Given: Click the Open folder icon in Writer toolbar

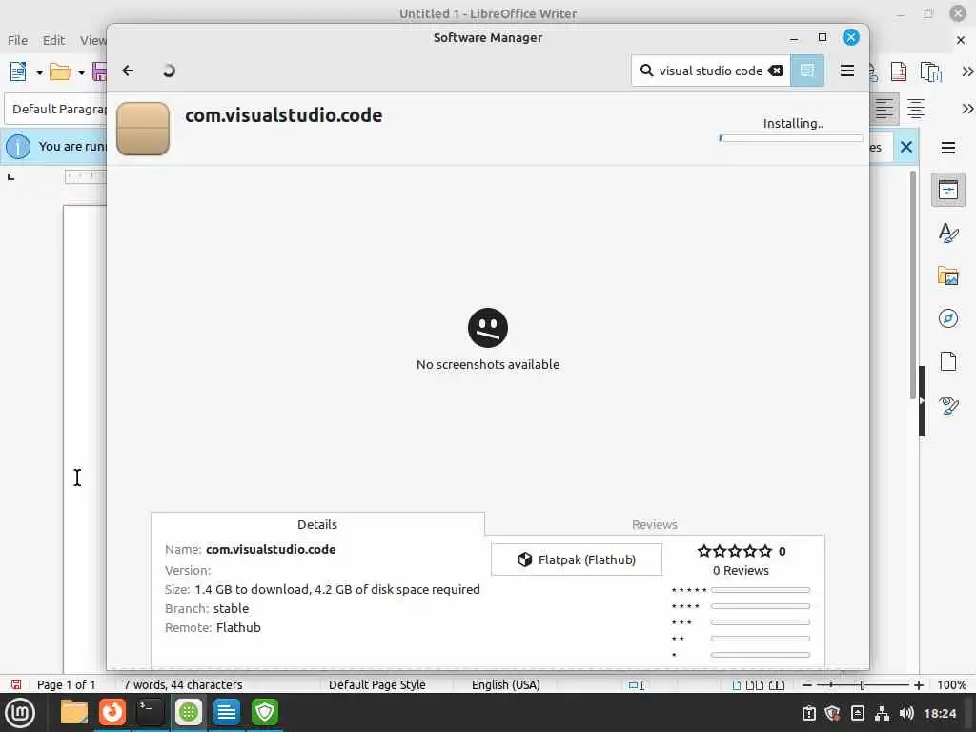Looking at the screenshot, I should [x=60, y=71].
